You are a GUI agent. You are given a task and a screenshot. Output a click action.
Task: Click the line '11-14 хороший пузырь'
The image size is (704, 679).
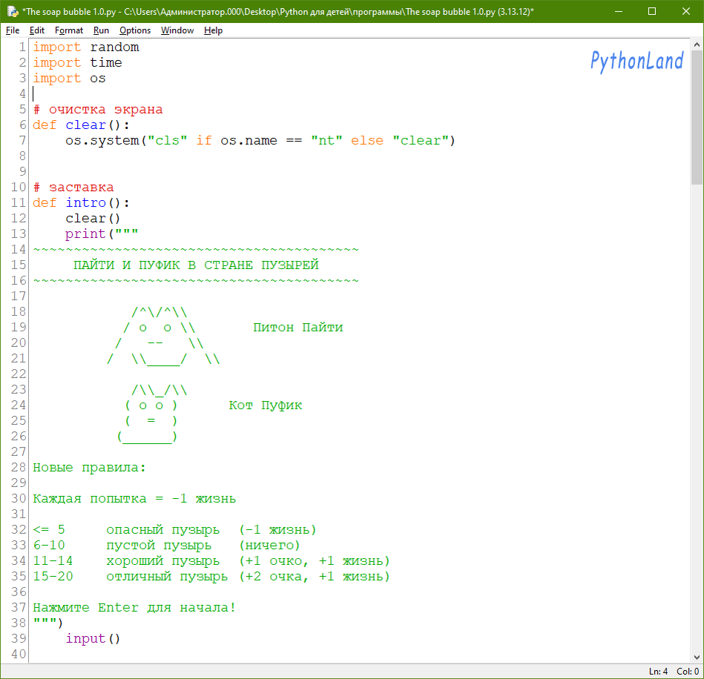(211, 561)
